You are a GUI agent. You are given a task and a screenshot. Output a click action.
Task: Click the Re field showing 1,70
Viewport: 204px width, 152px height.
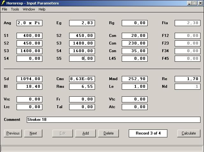[187, 79]
